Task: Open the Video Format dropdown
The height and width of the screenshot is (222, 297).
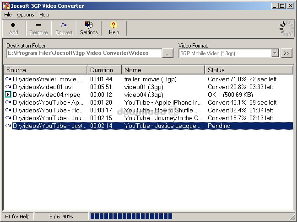Action: point(275,53)
